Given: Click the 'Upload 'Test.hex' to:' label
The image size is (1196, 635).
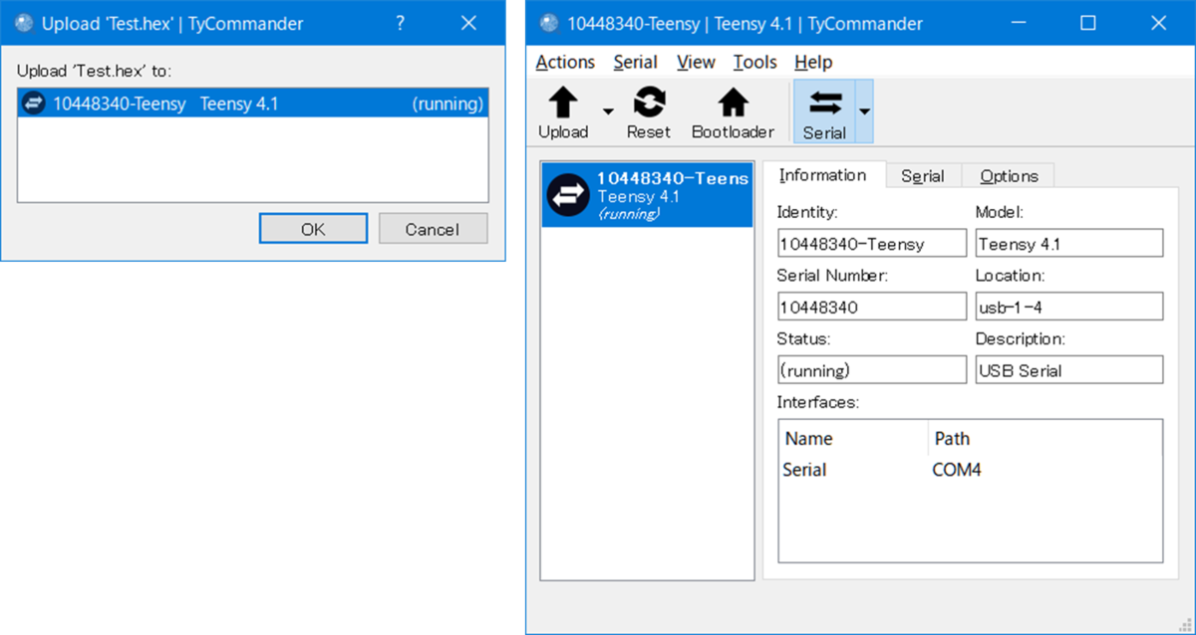Looking at the screenshot, I should (x=95, y=72).
